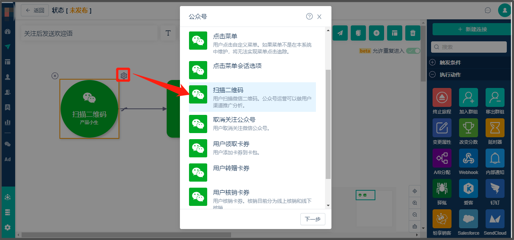Click the 下一步 button
The height and width of the screenshot is (240, 514).
click(x=313, y=219)
